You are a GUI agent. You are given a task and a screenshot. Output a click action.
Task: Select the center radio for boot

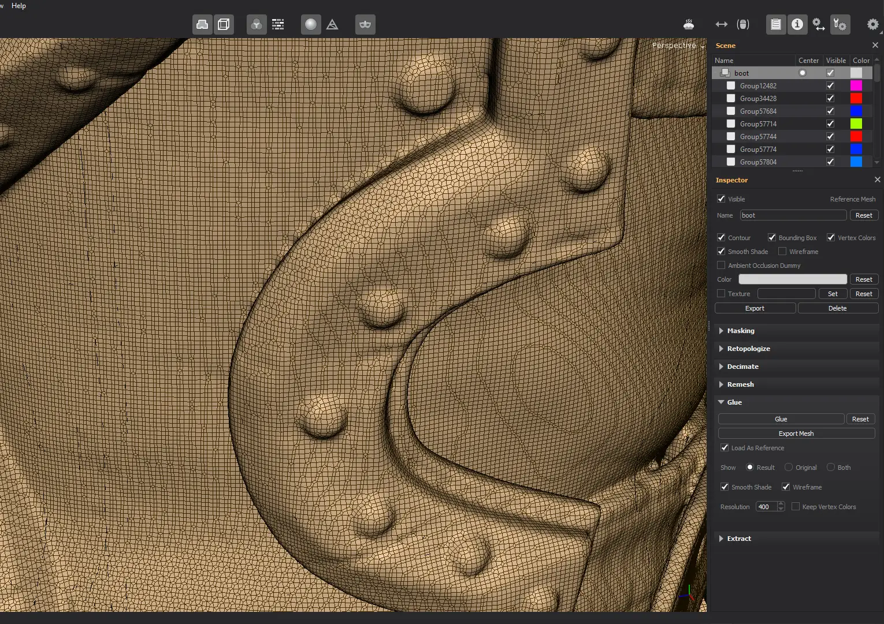pos(803,73)
